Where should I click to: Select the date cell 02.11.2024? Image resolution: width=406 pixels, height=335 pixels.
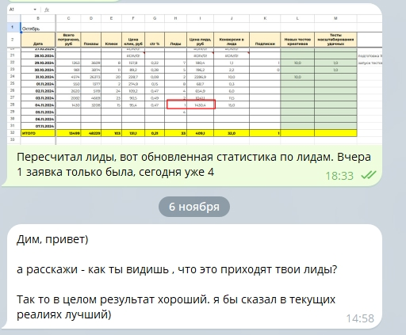(x=38, y=91)
